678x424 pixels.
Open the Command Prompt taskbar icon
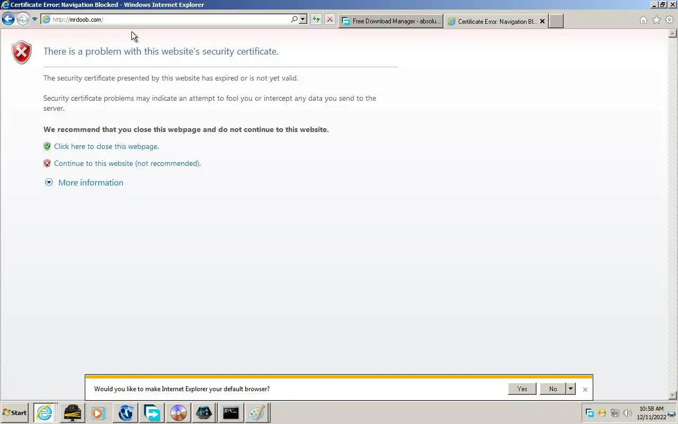[x=231, y=412]
